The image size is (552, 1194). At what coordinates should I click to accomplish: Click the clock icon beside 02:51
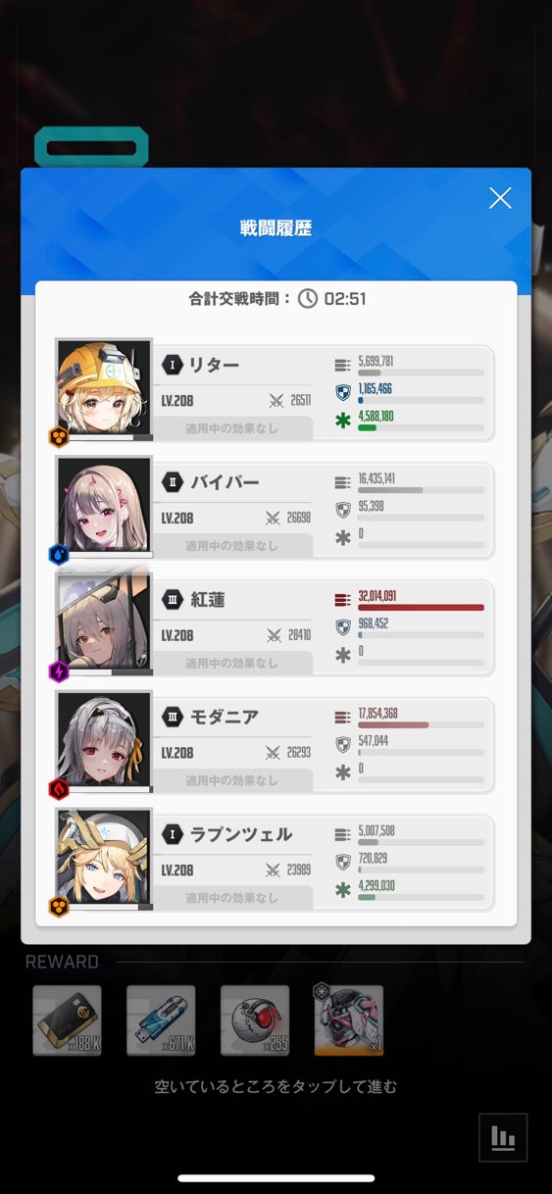308,298
